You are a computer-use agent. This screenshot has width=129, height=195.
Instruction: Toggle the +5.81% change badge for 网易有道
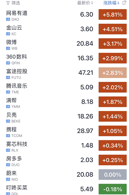[x=113, y=15]
